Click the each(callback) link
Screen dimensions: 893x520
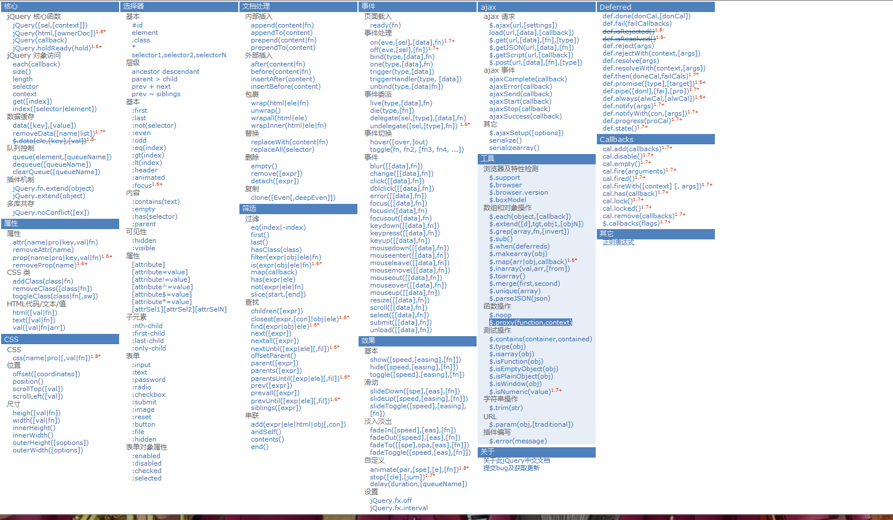point(36,64)
